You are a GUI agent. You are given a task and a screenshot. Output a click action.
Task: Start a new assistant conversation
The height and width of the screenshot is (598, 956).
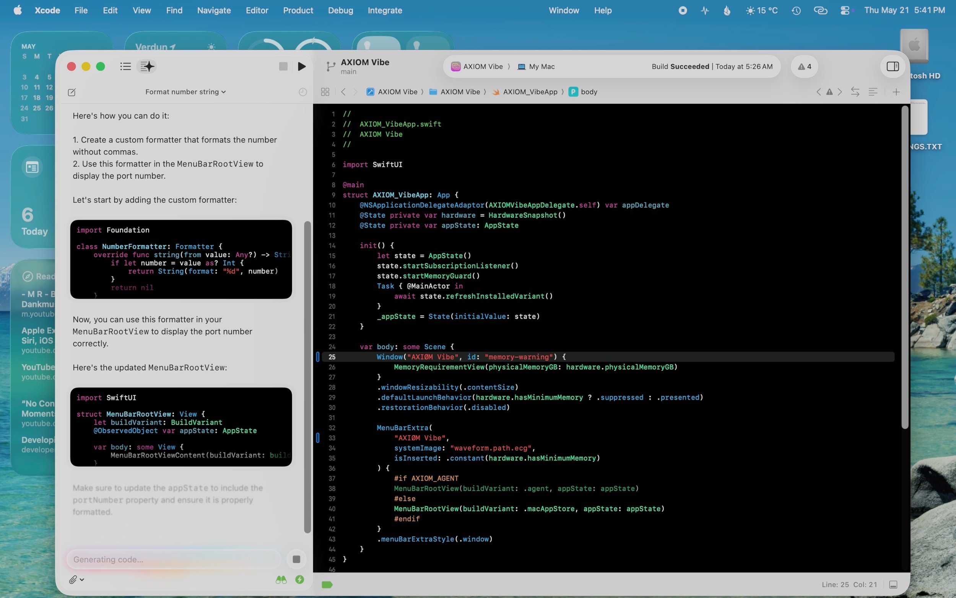[x=72, y=92]
